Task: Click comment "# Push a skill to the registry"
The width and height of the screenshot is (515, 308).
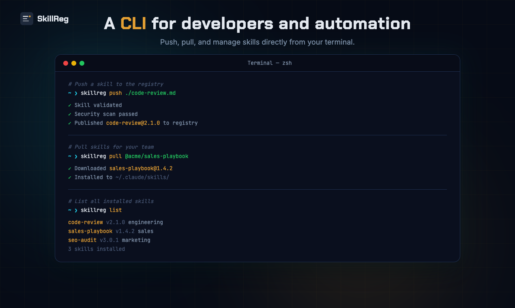Action: 116,84
